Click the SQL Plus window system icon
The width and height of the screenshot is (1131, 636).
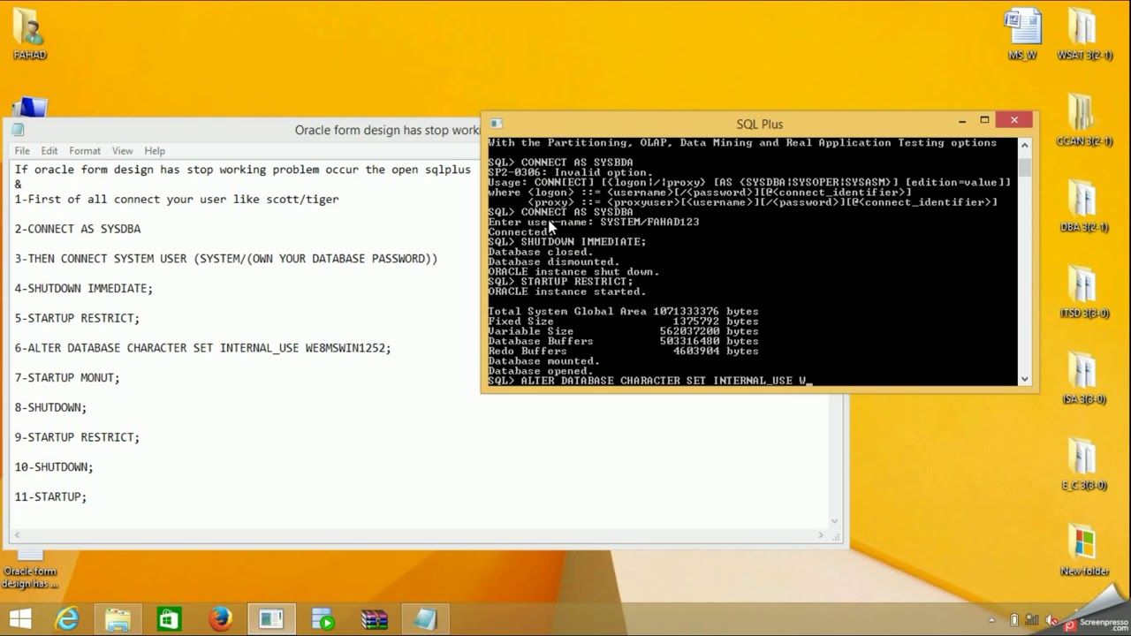tap(497, 124)
